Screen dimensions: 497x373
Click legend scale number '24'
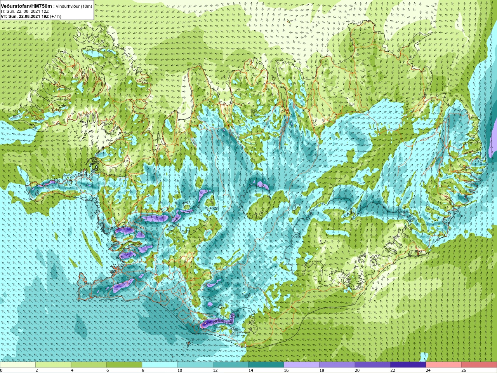click(x=428, y=370)
